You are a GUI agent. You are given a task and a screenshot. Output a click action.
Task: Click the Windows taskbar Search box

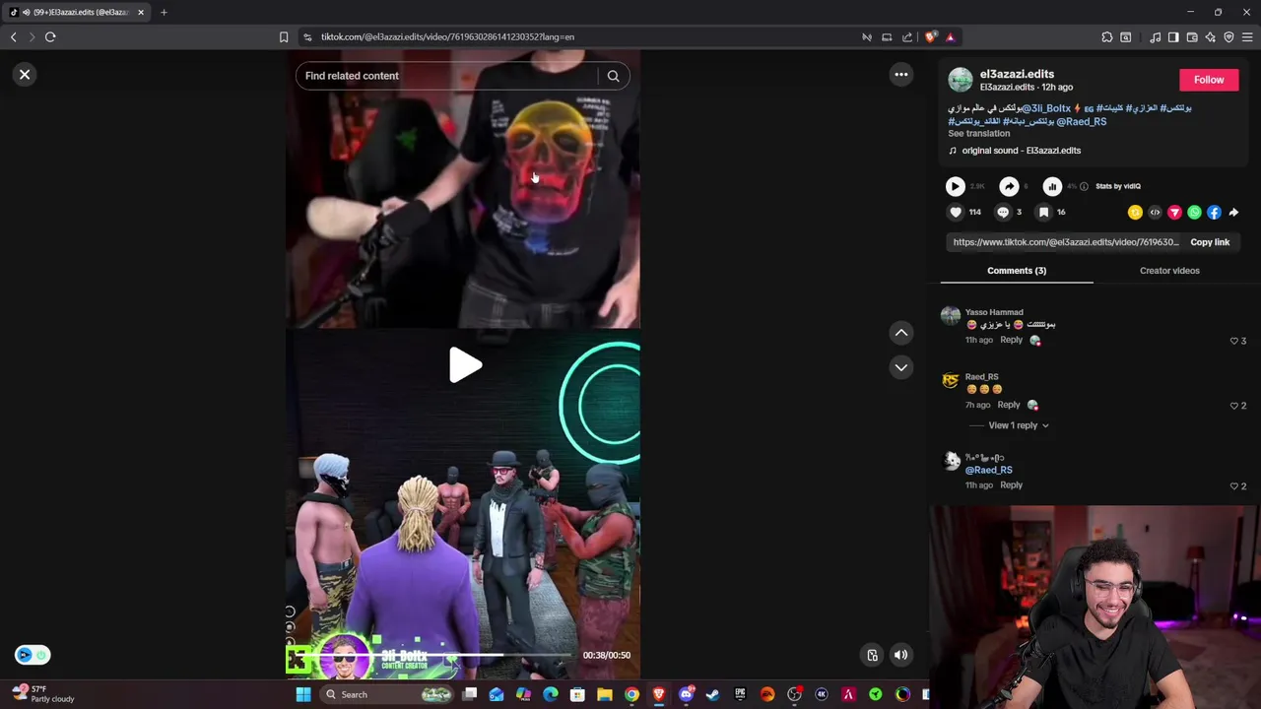click(x=387, y=694)
